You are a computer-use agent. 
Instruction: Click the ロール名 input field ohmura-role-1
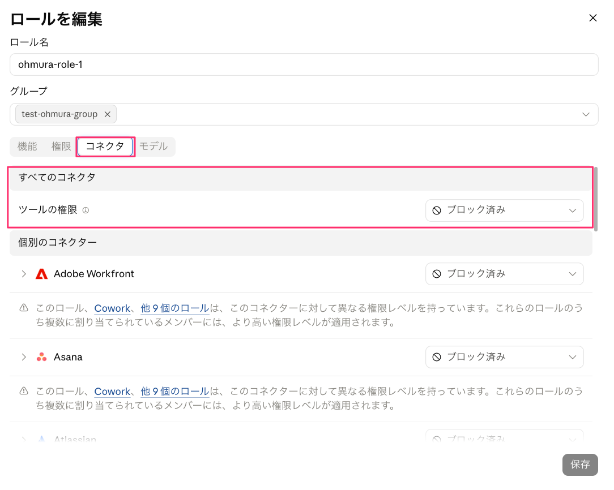pyautogui.click(x=304, y=65)
